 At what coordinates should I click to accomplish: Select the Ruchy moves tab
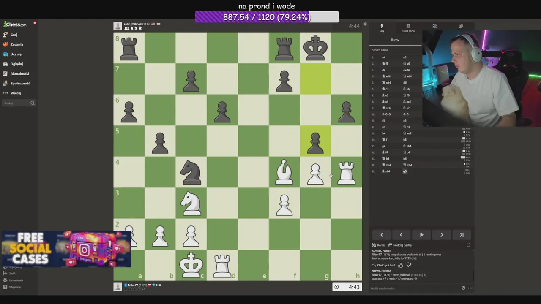pyautogui.click(x=395, y=40)
